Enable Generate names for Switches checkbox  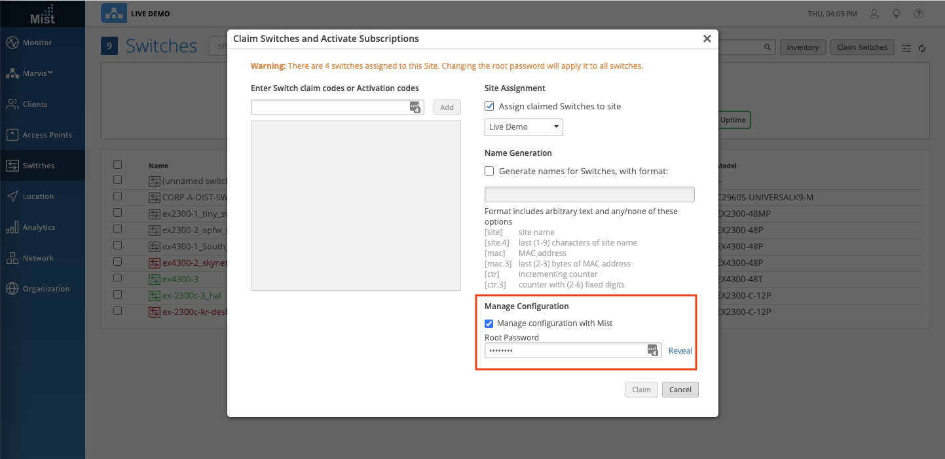tap(489, 171)
